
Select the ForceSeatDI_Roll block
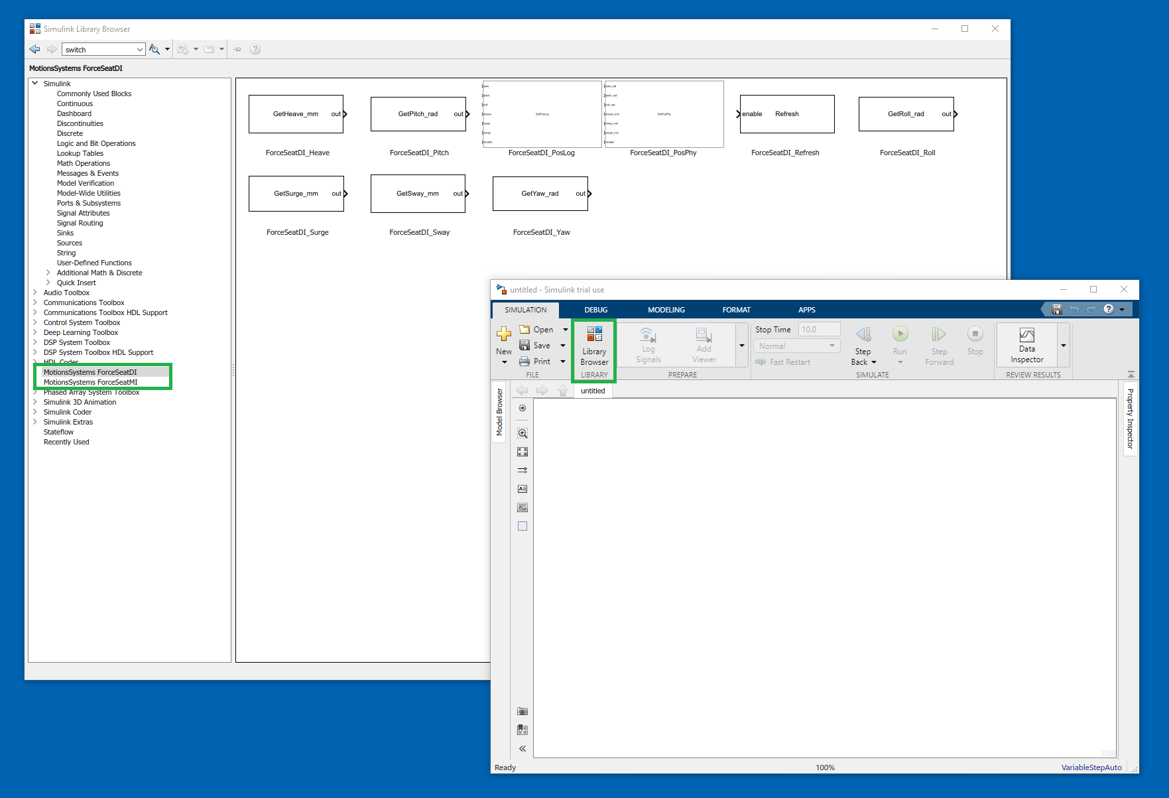[x=906, y=114]
